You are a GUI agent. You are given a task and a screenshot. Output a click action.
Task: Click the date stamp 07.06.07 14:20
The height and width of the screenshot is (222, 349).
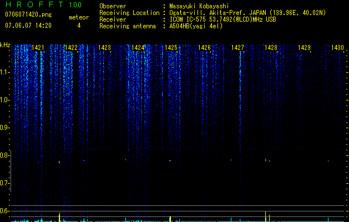(x=28, y=26)
